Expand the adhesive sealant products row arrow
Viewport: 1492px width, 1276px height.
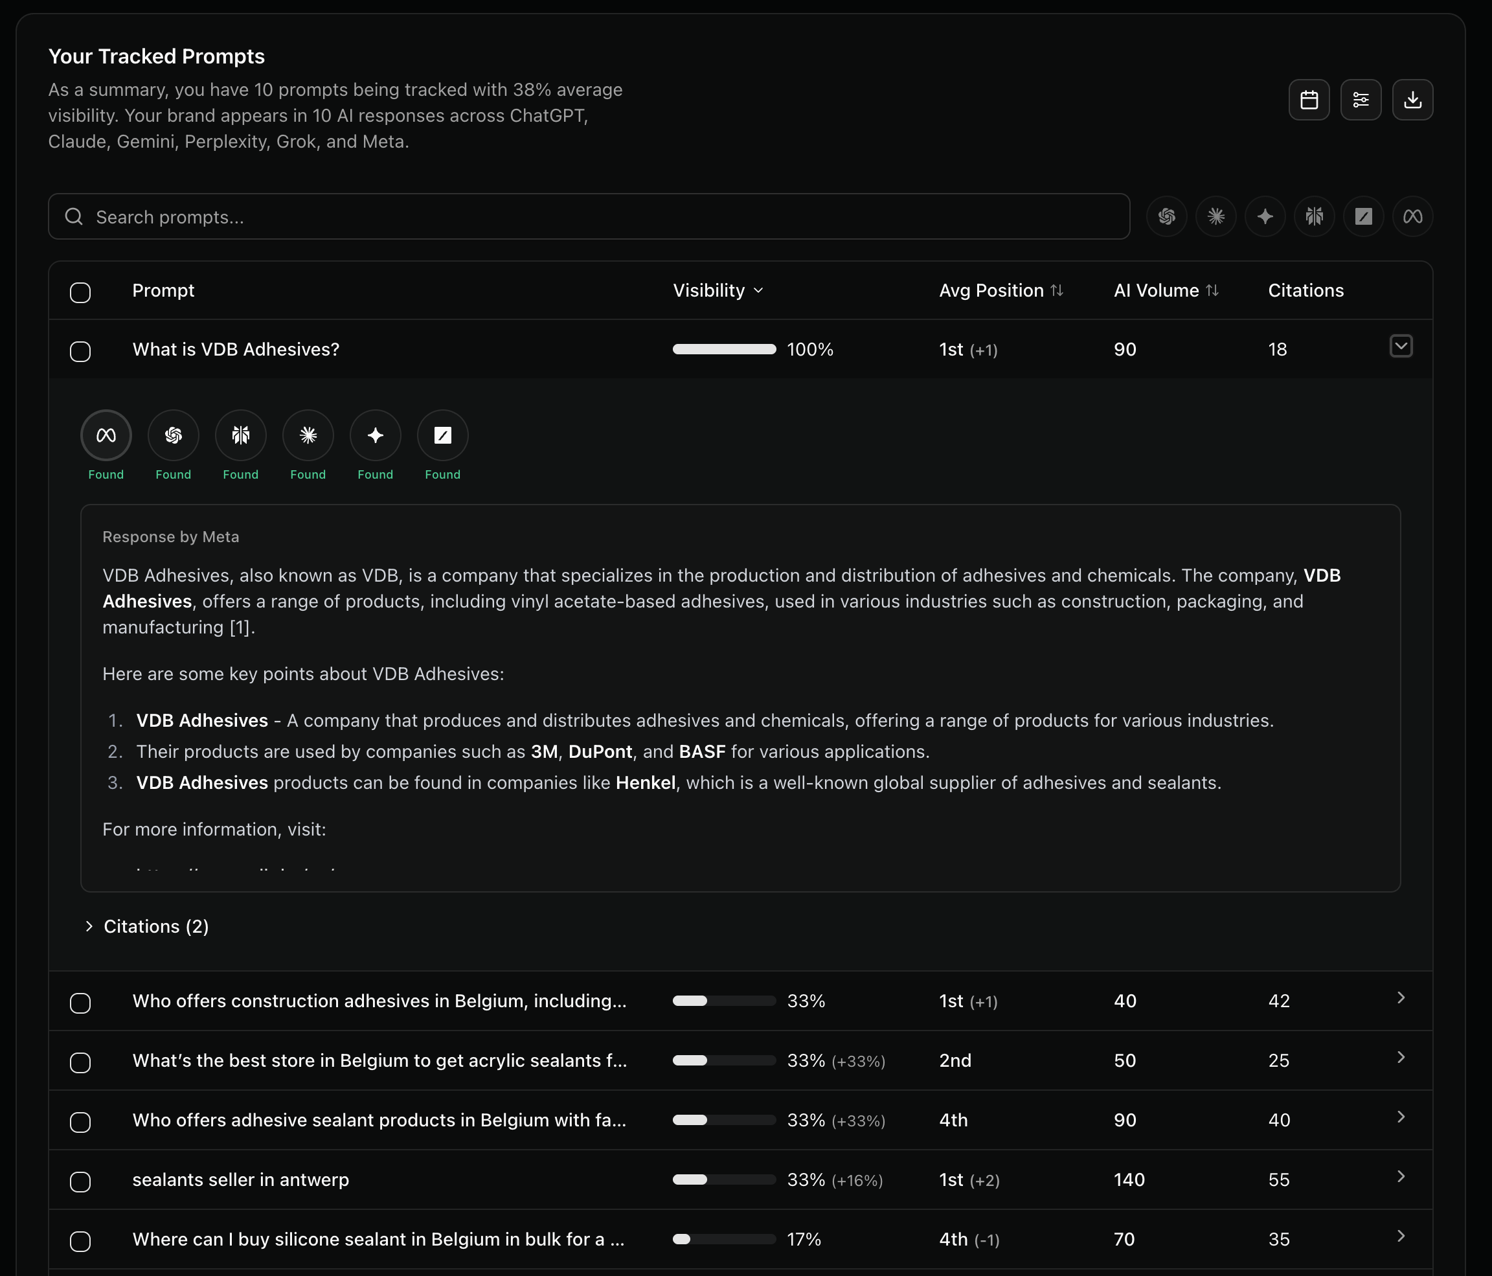coord(1401,1117)
